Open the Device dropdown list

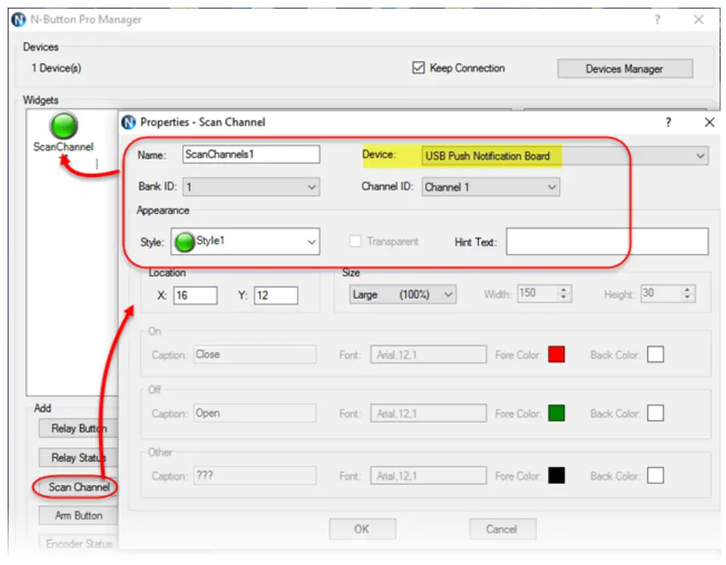tap(565, 156)
